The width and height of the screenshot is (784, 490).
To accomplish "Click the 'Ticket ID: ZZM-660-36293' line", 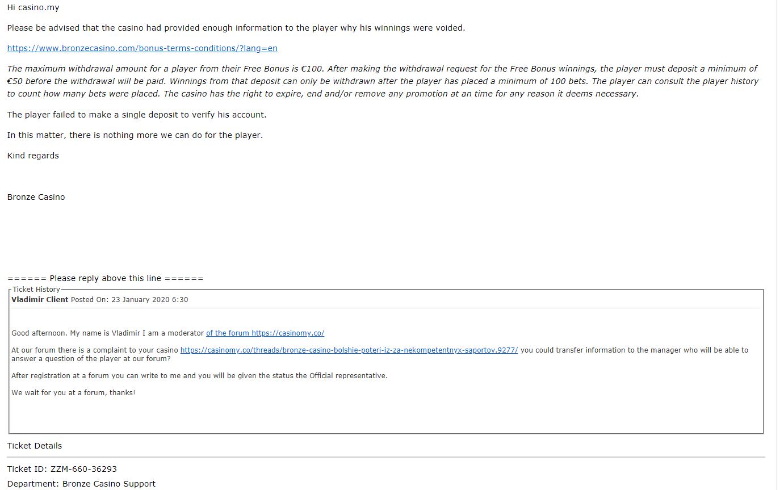I will 62,469.
